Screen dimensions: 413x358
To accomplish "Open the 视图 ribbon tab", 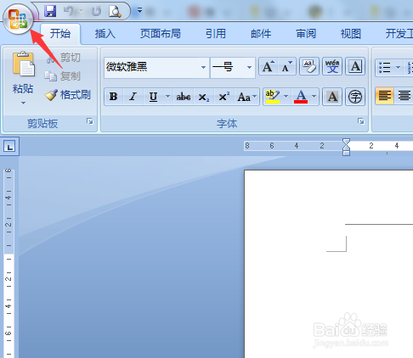I will point(351,34).
